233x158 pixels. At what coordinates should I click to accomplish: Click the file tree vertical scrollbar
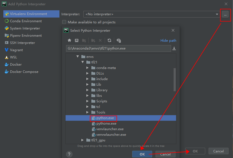point(175,80)
